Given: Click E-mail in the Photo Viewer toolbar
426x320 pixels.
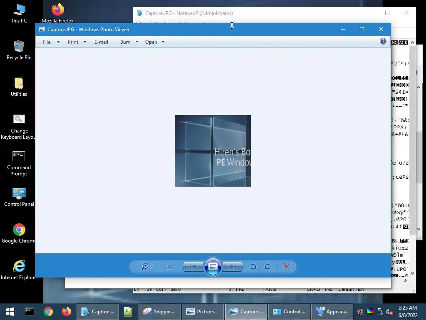Looking at the screenshot, I should [102, 42].
